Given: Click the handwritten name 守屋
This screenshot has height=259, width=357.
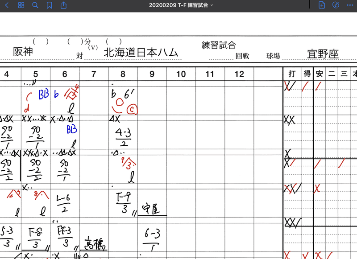Looking at the screenshot, I should [151, 209].
